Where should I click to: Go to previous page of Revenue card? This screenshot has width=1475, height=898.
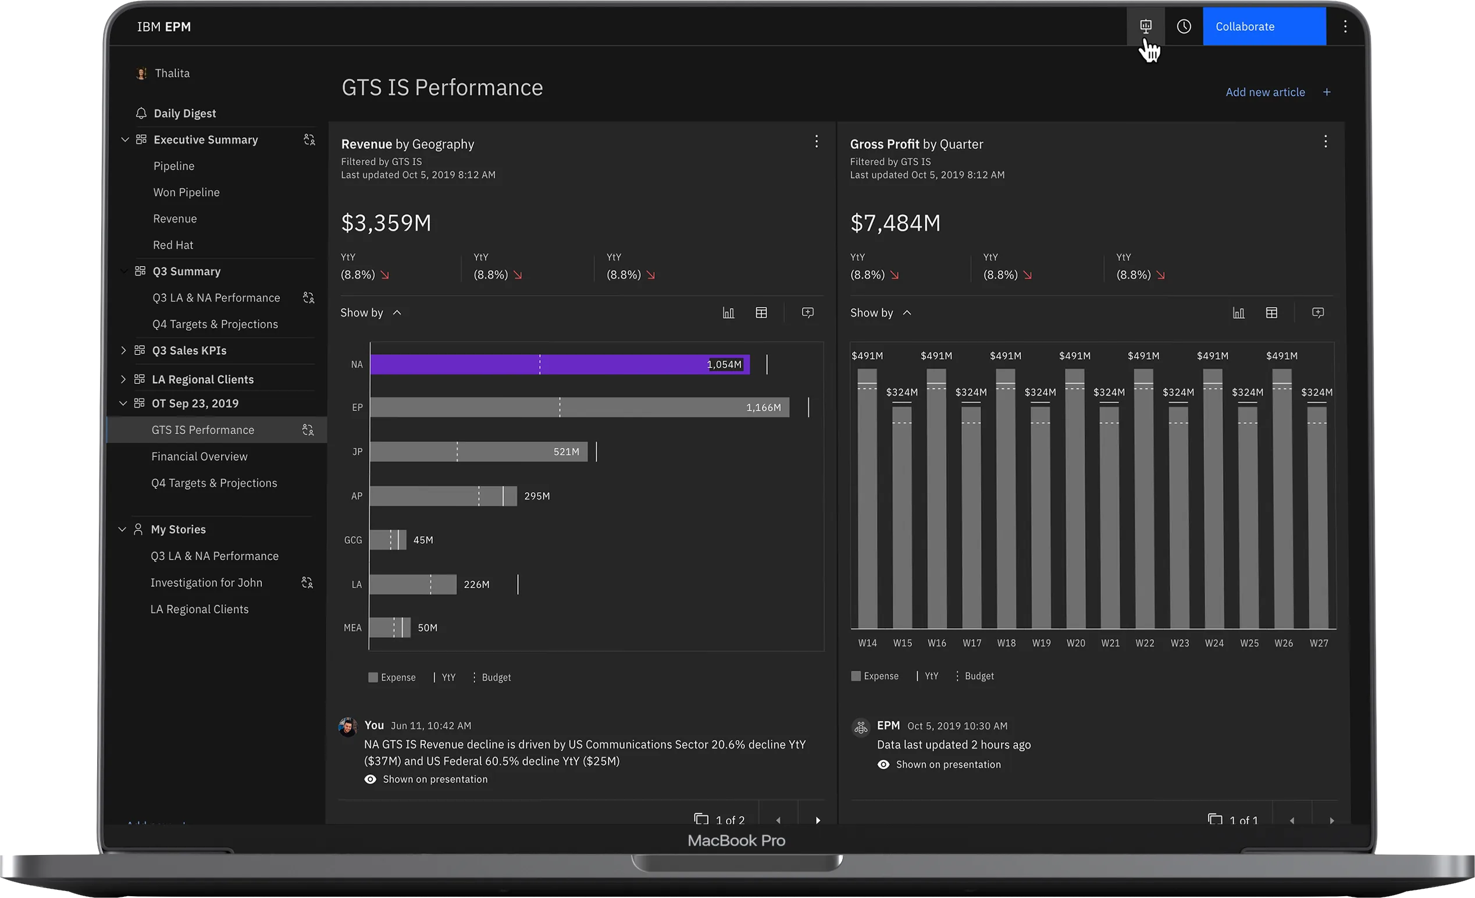click(x=778, y=819)
